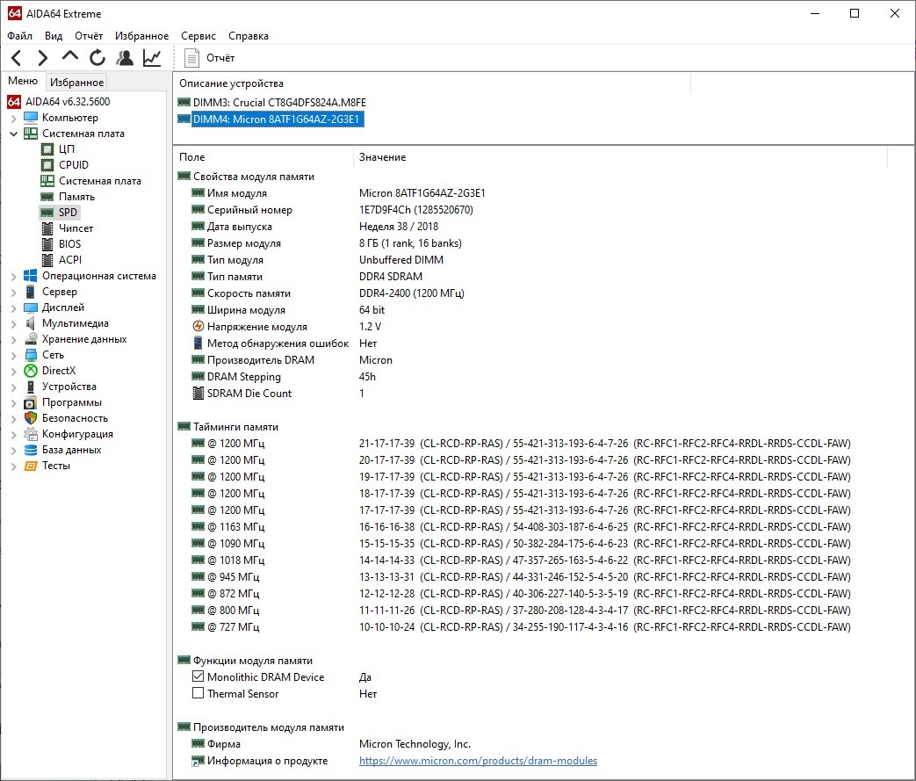The width and height of the screenshot is (916, 781).
Task: Switch to the Меню tab
Action: tap(23, 81)
